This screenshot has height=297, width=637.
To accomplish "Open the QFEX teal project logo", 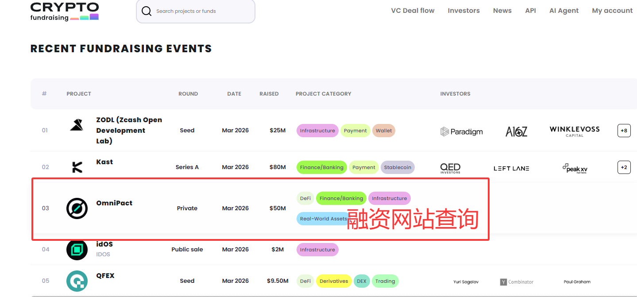I will tap(77, 281).
